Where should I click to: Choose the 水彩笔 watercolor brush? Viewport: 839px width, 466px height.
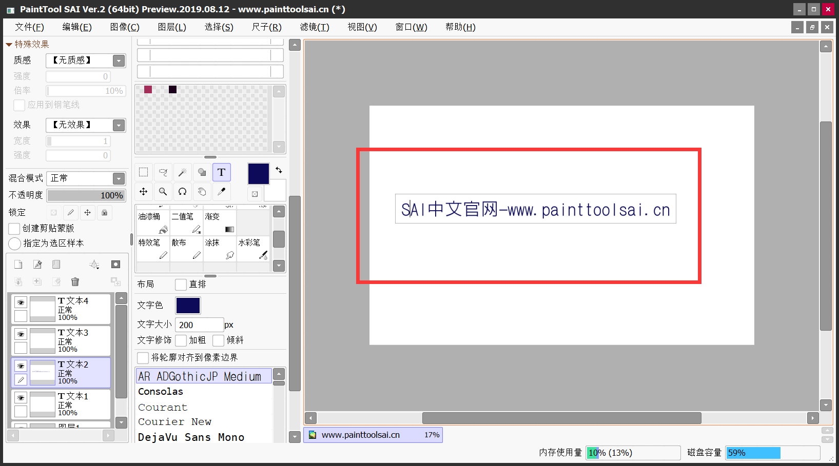pyautogui.click(x=253, y=249)
